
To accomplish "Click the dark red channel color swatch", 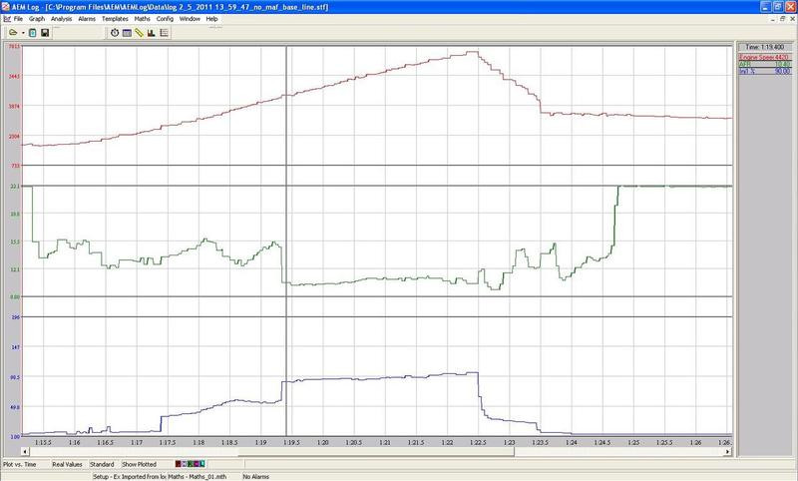I will pos(179,464).
